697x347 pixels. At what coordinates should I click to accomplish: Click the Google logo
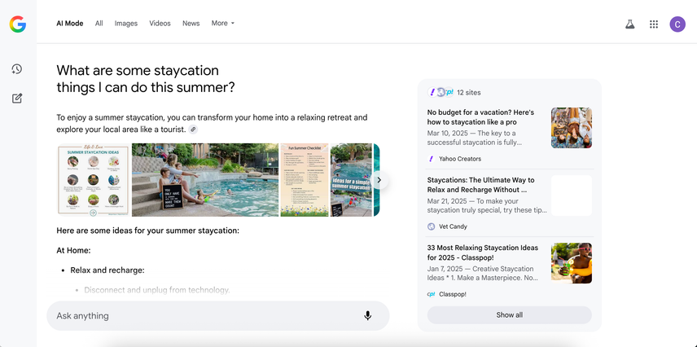click(x=18, y=24)
